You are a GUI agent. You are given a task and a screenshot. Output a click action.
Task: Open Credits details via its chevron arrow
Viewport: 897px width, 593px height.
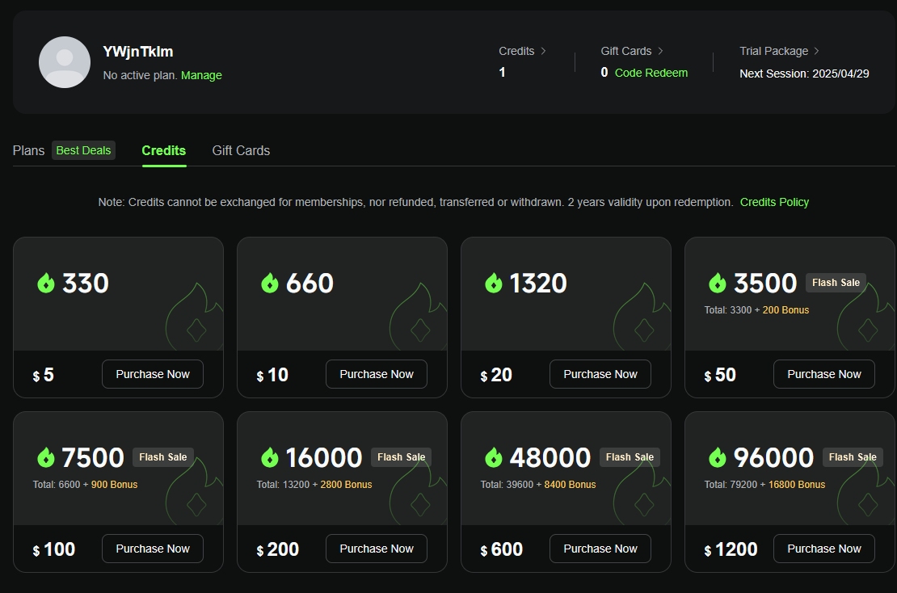(x=544, y=51)
